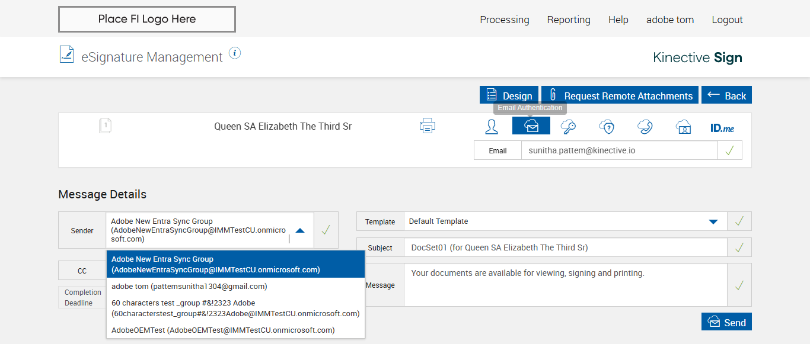Open the Template dropdown
Image resolution: width=810 pixels, height=344 pixels.
point(713,221)
